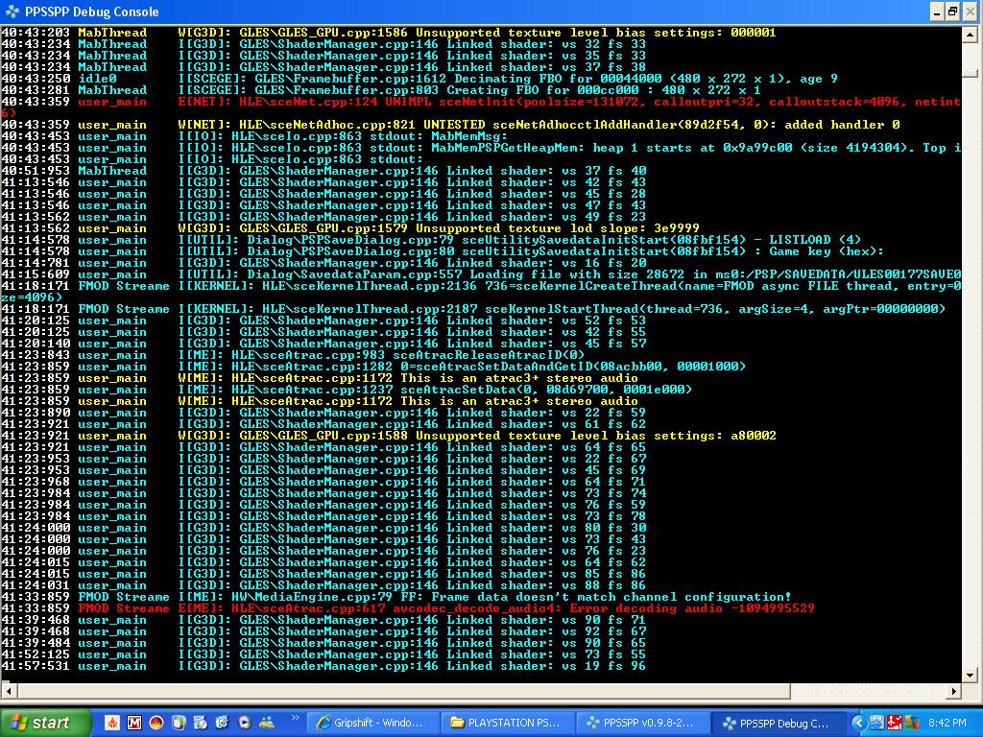Open the Malwarebytes 'M' quick launch icon
The height and width of the screenshot is (737, 983).
coord(133,723)
